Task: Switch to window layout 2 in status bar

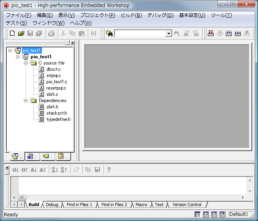Action: [x=206, y=214]
